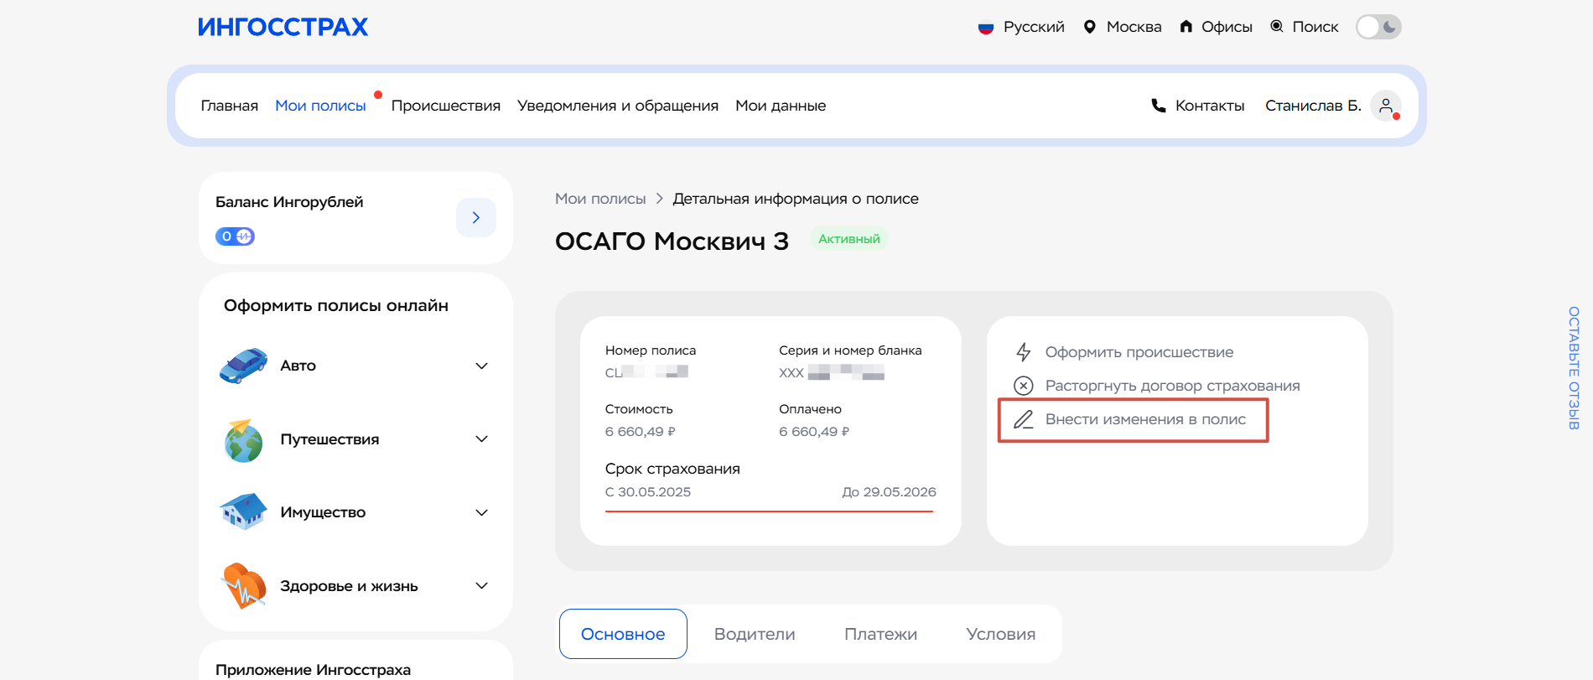The height and width of the screenshot is (680, 1593).
Task: Open Офисы link in top bar
Action: tap(1227, 27)
